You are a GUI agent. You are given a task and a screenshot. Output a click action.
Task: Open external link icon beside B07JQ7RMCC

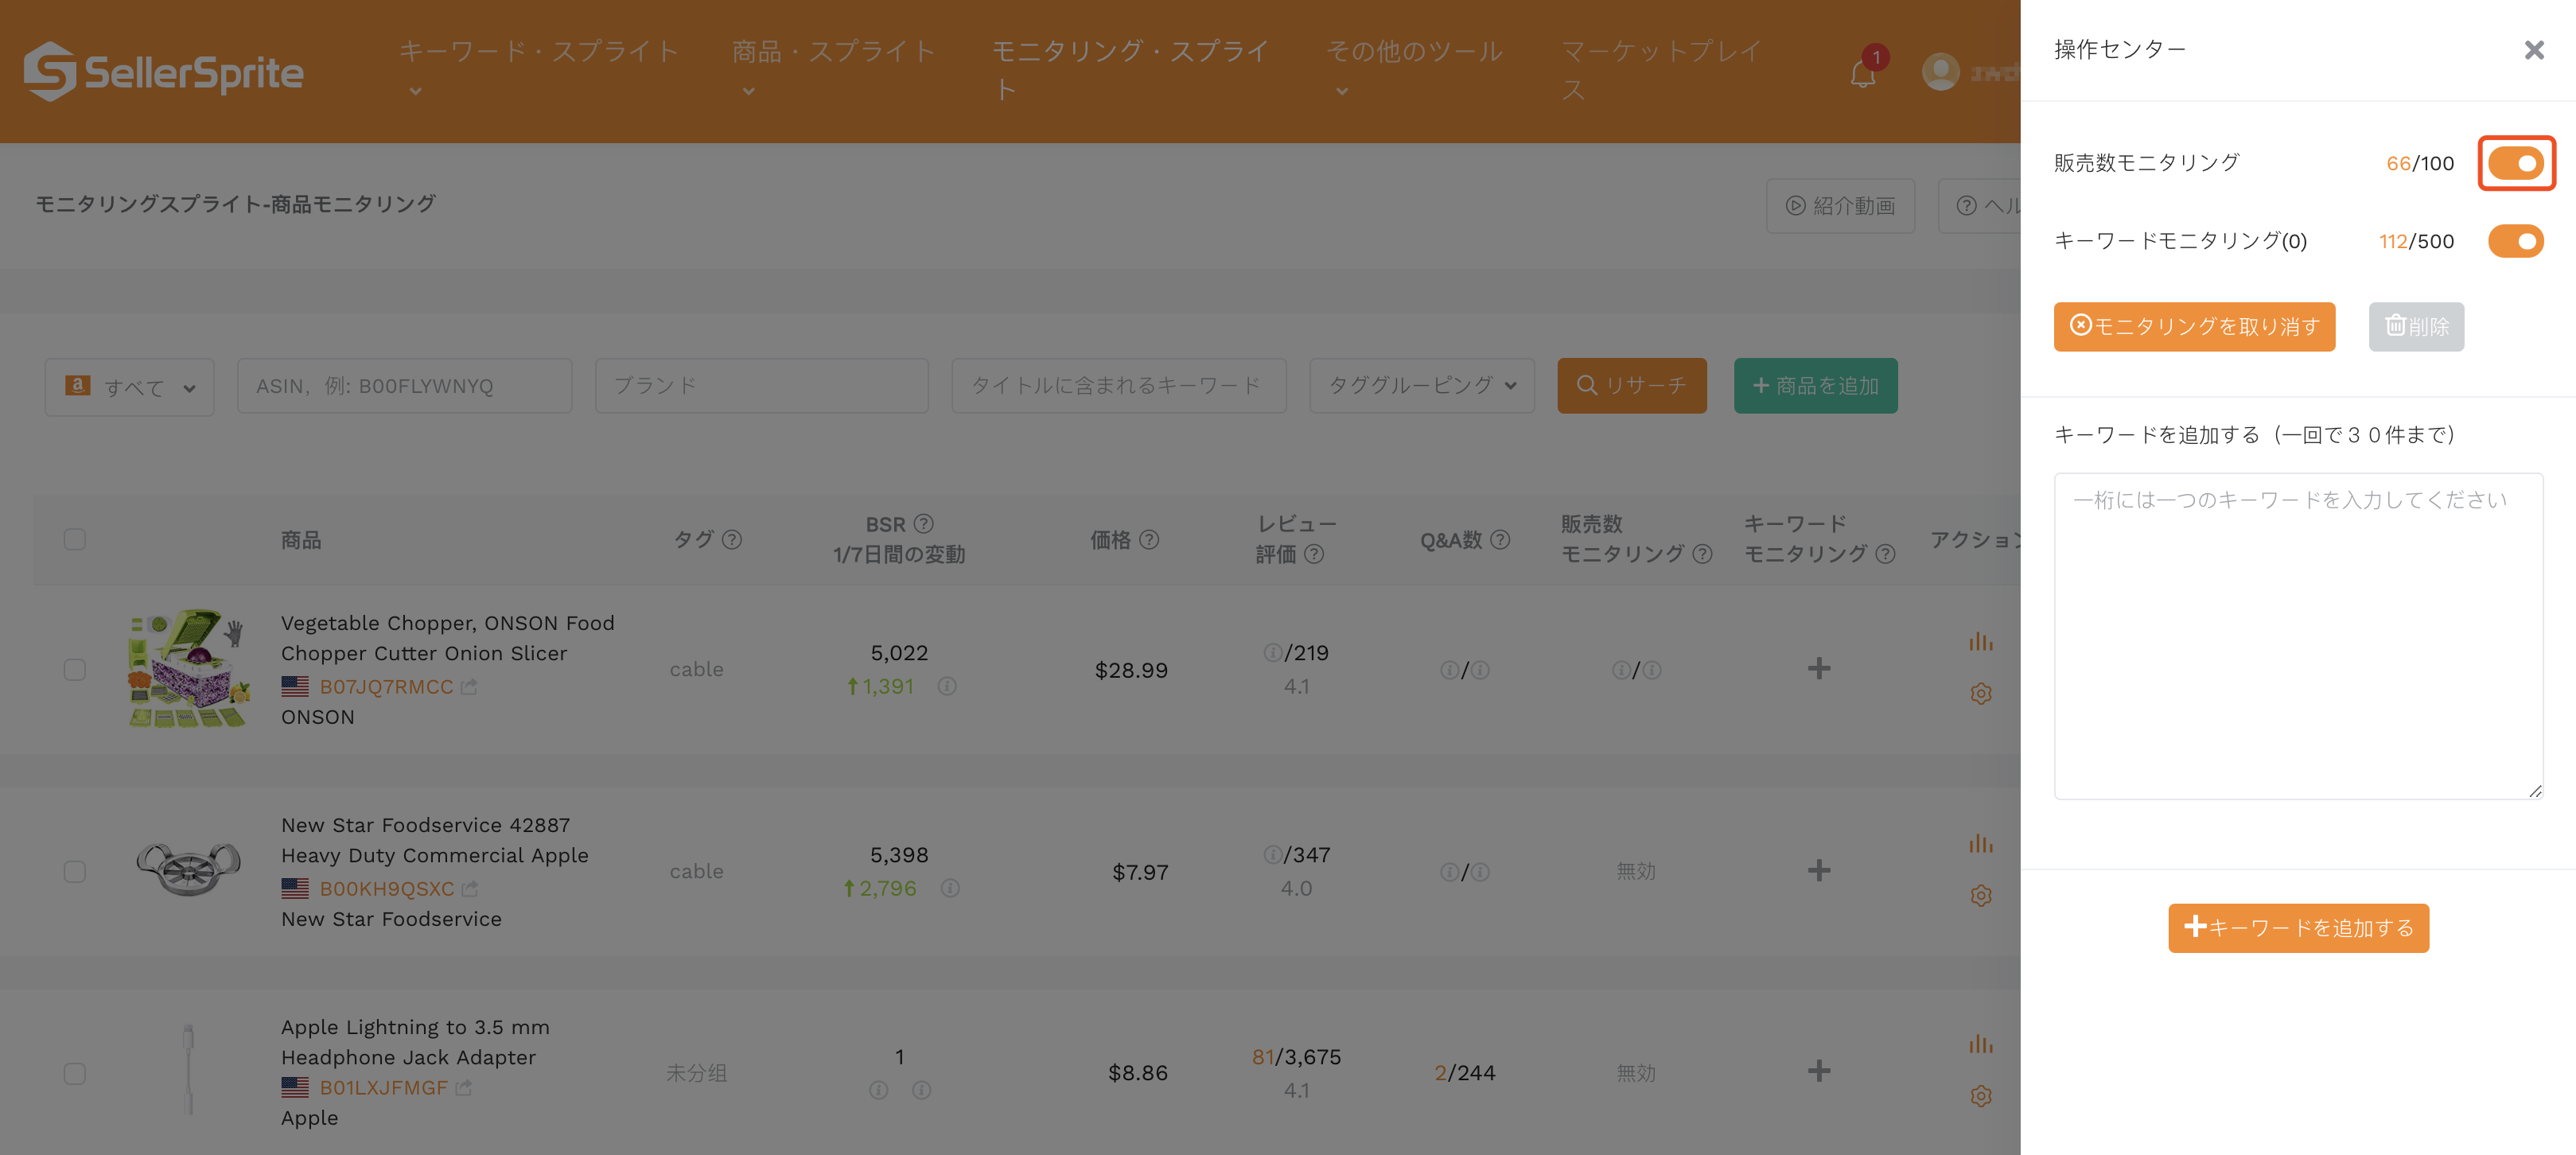(x=469, y=687)
